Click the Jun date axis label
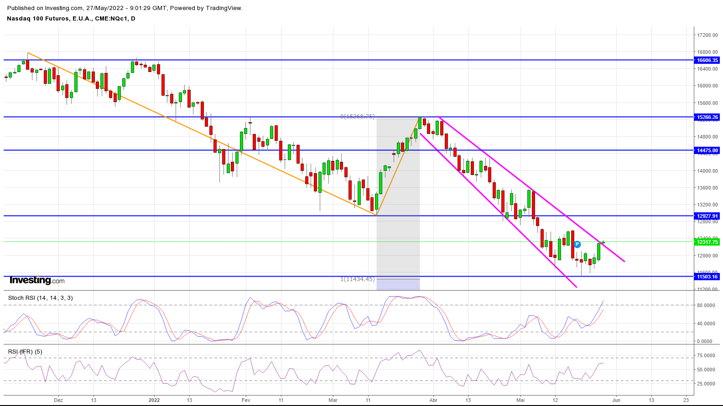The height and width of the screenshot is (406, 723). (616, 400)
